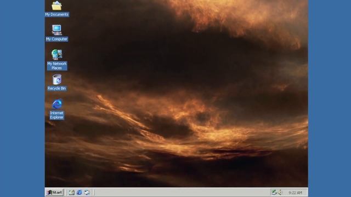Viewport: 351px width, 197px height.
Task: Select the Internet Explorer desktop icon
Action: click(57, 105)
